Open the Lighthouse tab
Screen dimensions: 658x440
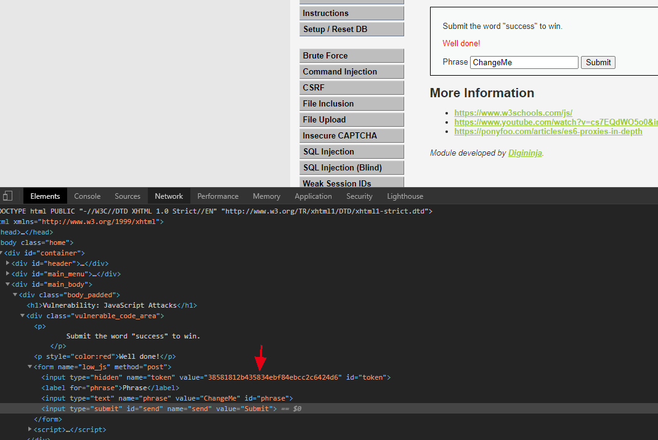coord(405,196)
